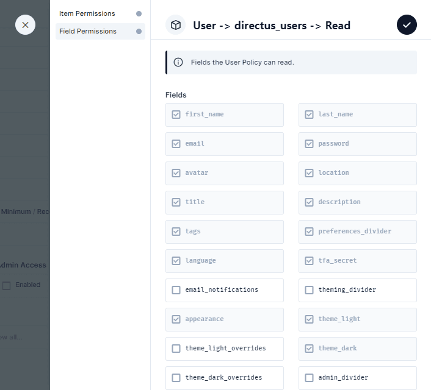Confirm changes with the checkmark button

pos(407,25)
